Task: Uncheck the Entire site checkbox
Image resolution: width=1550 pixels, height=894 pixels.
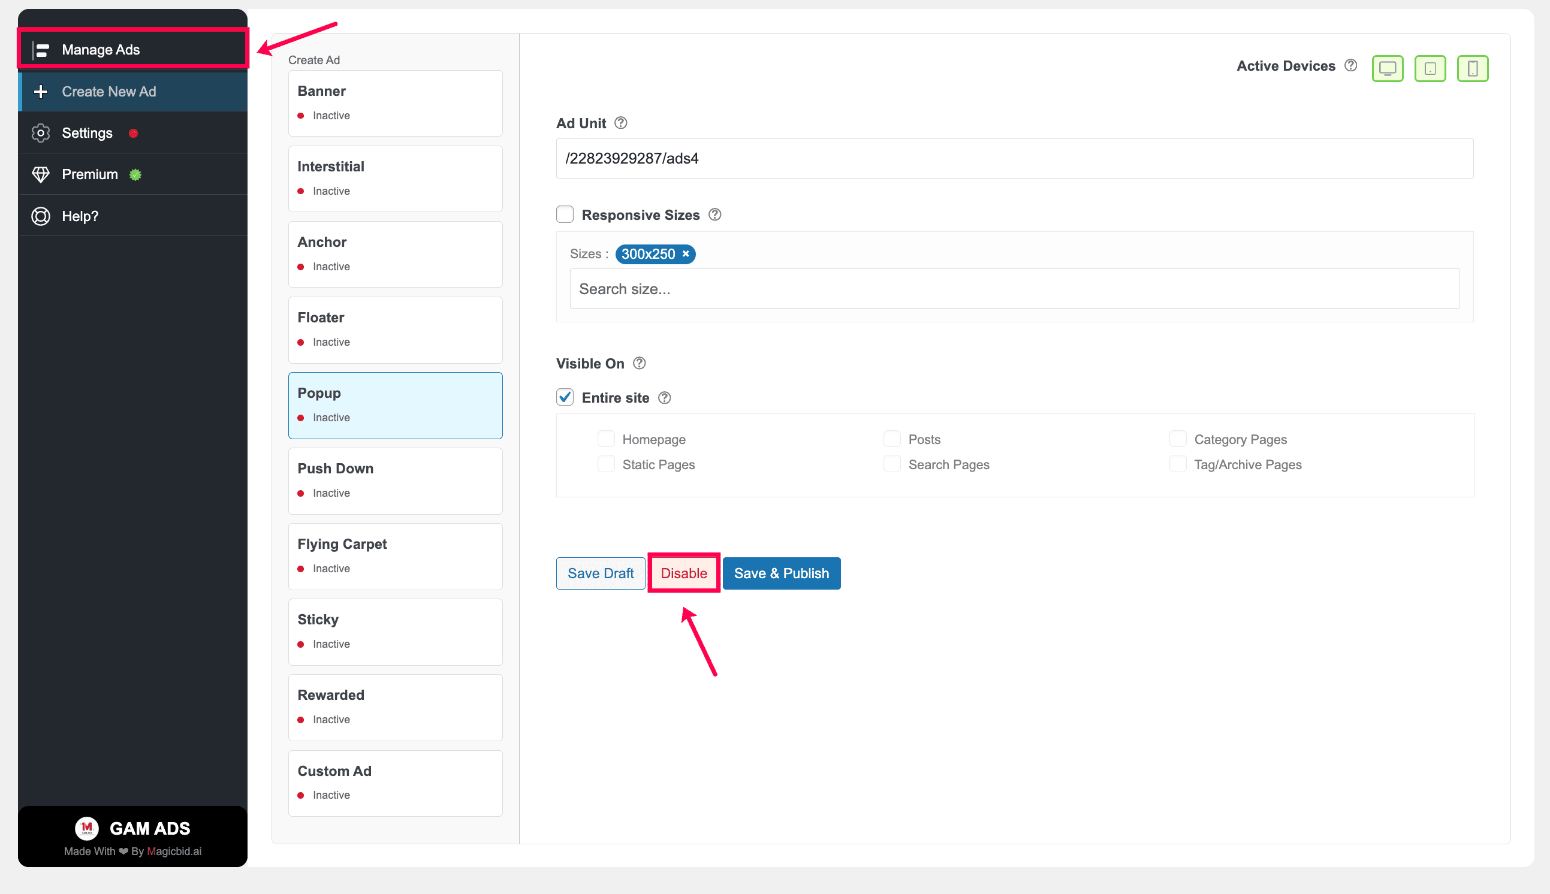Action: click(565, 397)
